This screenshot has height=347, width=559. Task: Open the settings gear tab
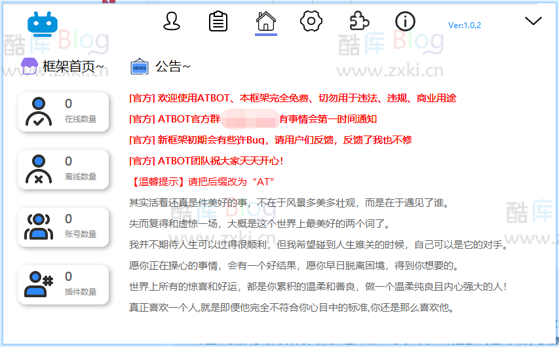click(x=311, y=21)
